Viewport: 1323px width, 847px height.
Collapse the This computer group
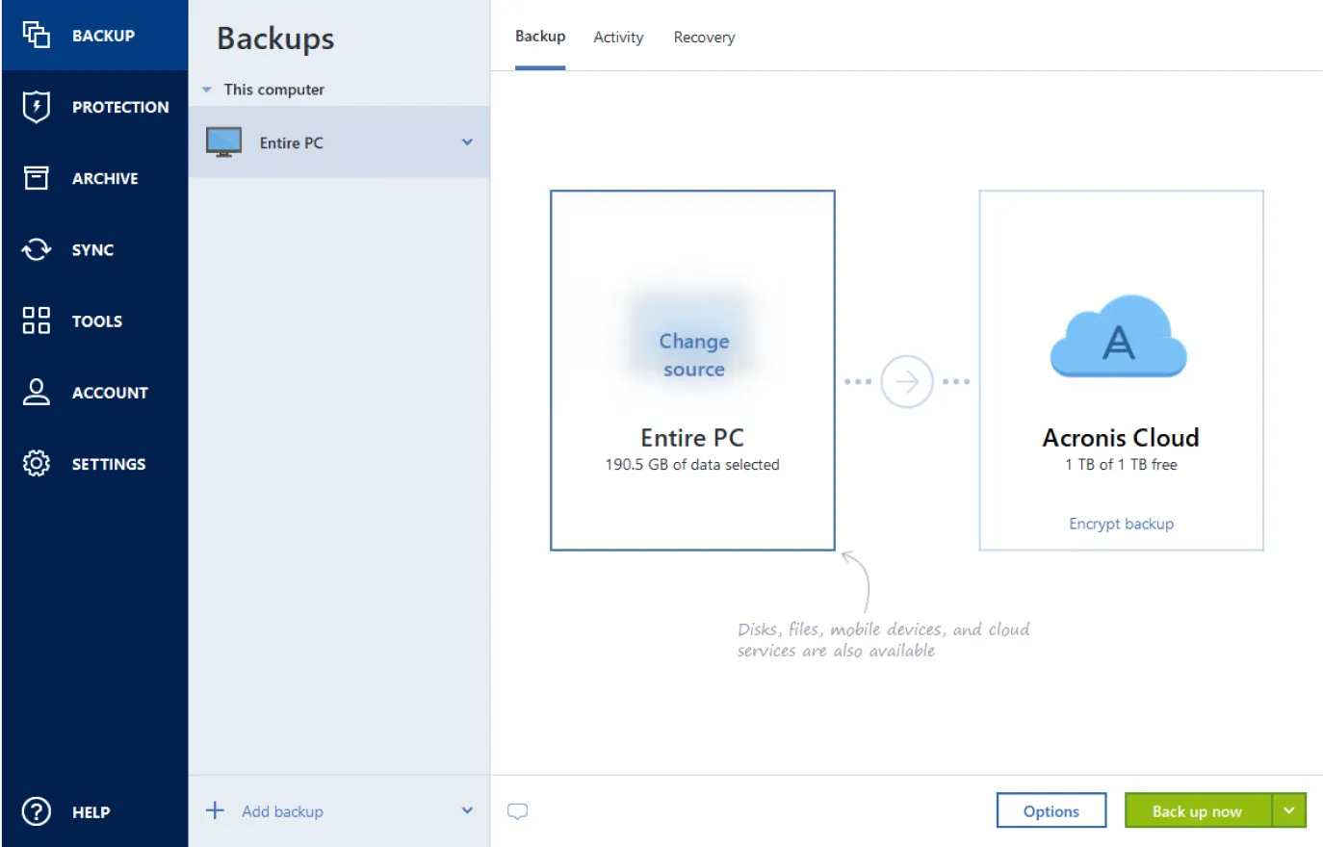[206, 90]
